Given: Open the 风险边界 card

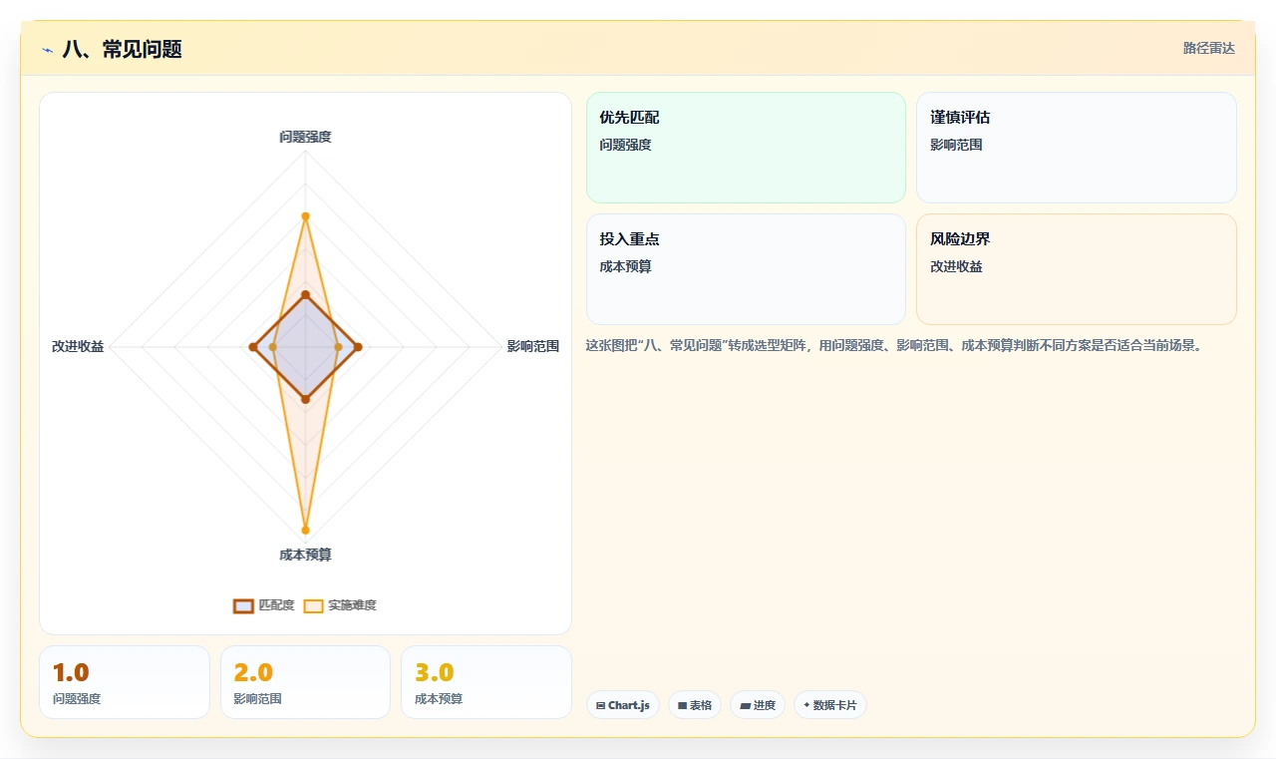Looking at the screenshot, I should pyautogui.click(x=1076, y=269).
